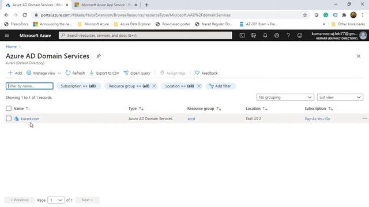Viewport: 369px width, 207px height.
Task: Click the Previous page button
Action: click(x=20, y=200)
